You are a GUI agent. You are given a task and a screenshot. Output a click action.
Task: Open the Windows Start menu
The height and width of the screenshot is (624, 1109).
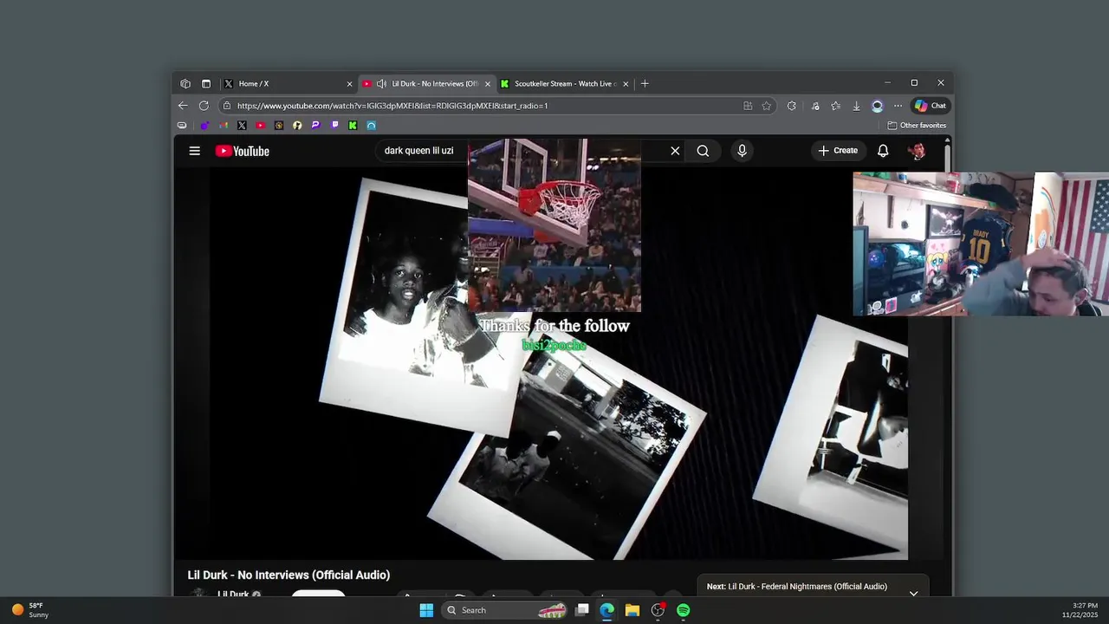pos(426,610)
